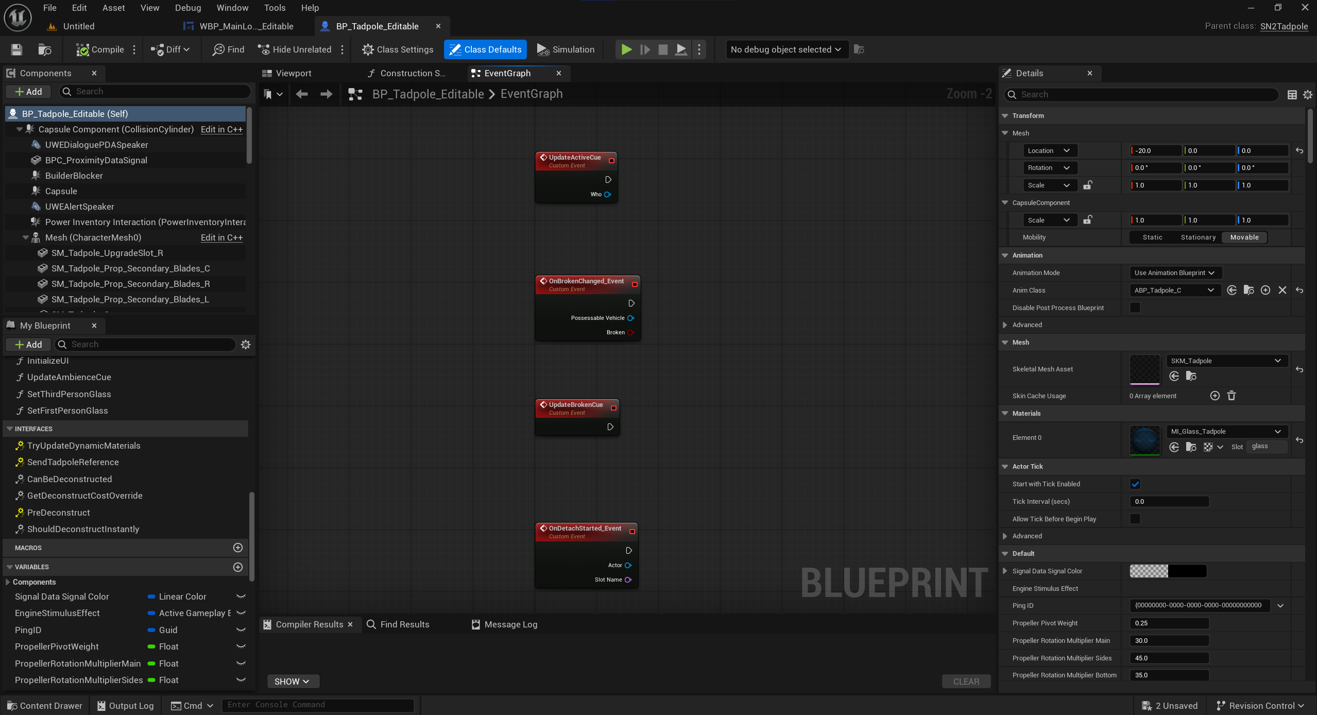
Task: Open Skeletal Mesh Asset SKM_Tadpole dropdown
Action: coord(1227,361)
